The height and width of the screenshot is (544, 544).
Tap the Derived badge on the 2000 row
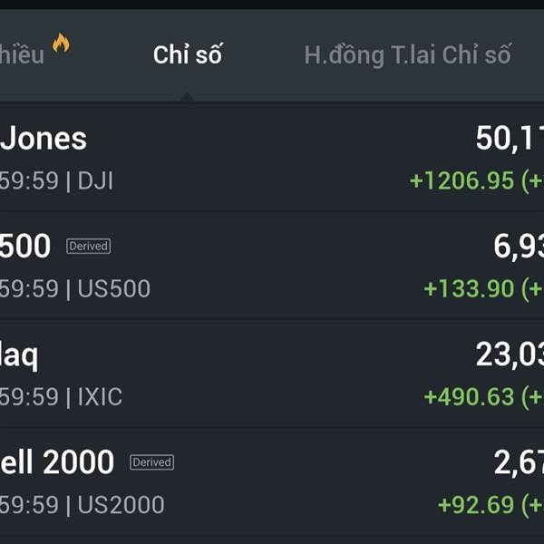point(151,462)
